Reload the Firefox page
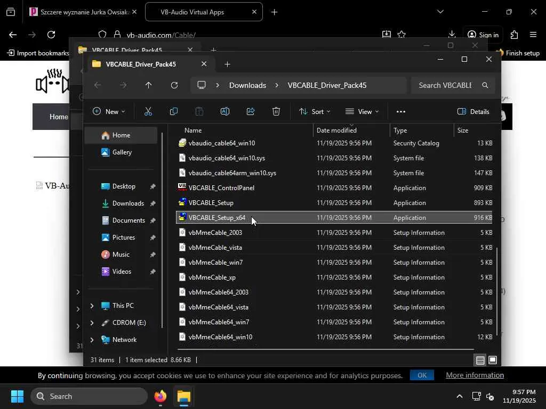The width and height of the screenshot is (546, 409). pos(51,35)
